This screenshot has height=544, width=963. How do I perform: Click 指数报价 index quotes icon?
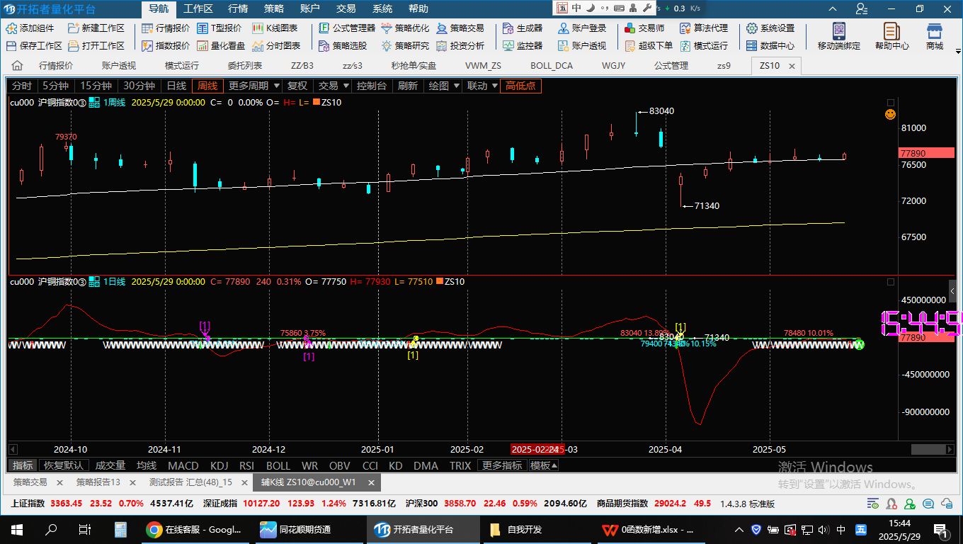pyautogui.click(x=147, y=45)
